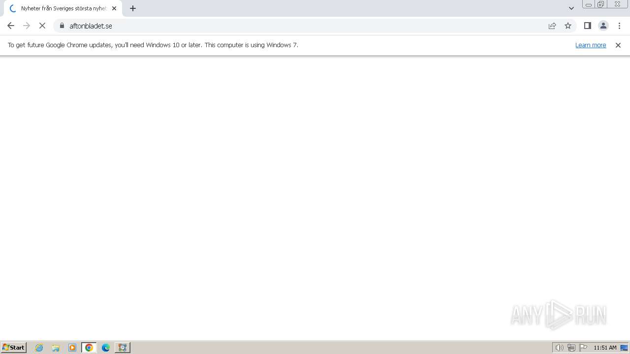Dismiss the Chrome updates infobar
The height and width of the screenshot is (354, 630).
pos(618,45)
